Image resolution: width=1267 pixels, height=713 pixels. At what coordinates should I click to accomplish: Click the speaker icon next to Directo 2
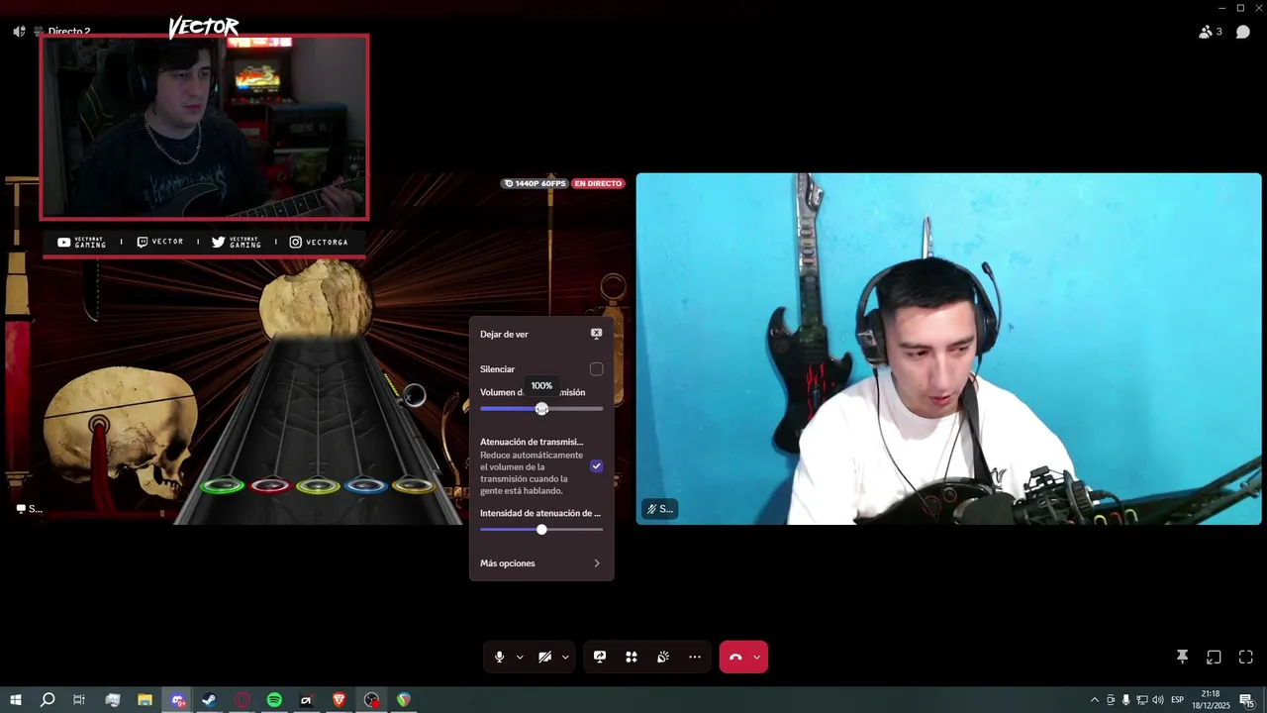19,32
